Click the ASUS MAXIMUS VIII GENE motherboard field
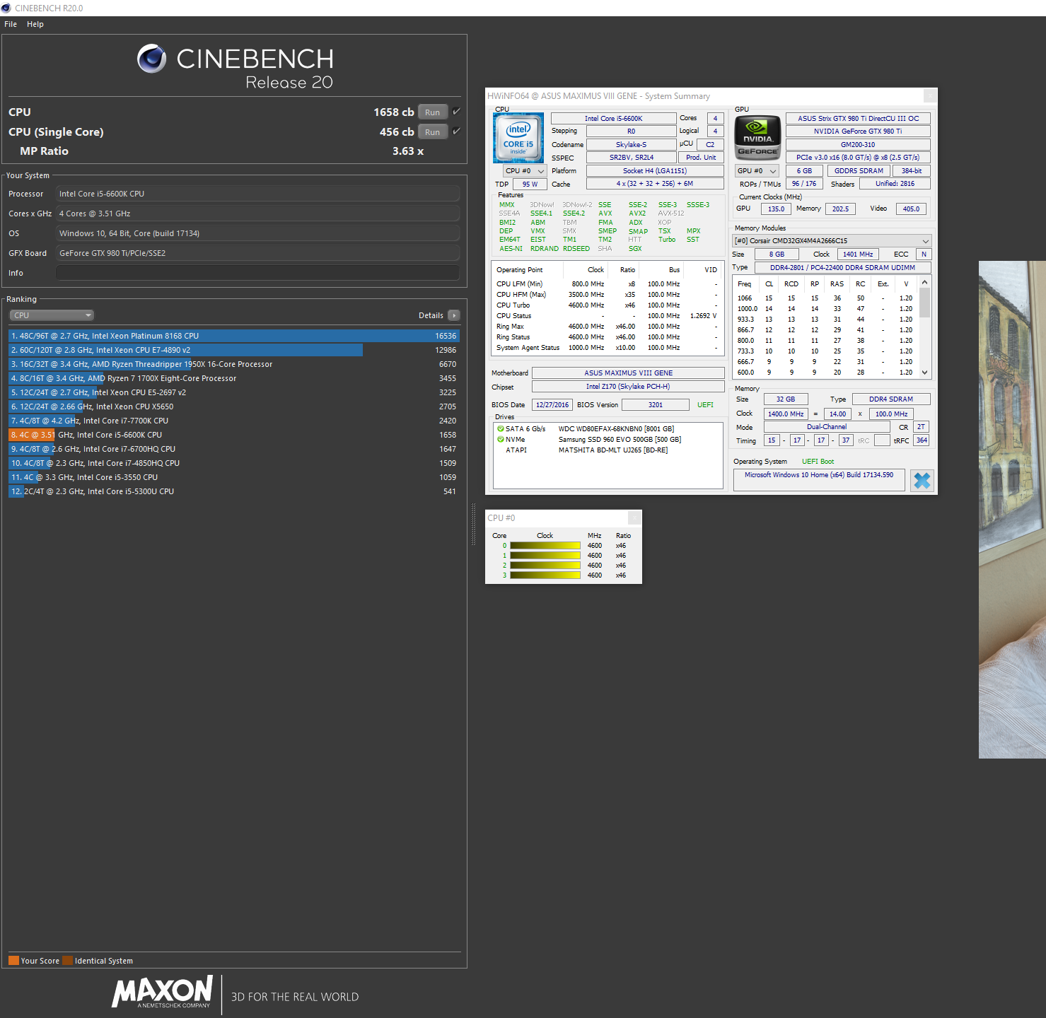This screenshot has width=1046, height=1018. coord(628,373)
